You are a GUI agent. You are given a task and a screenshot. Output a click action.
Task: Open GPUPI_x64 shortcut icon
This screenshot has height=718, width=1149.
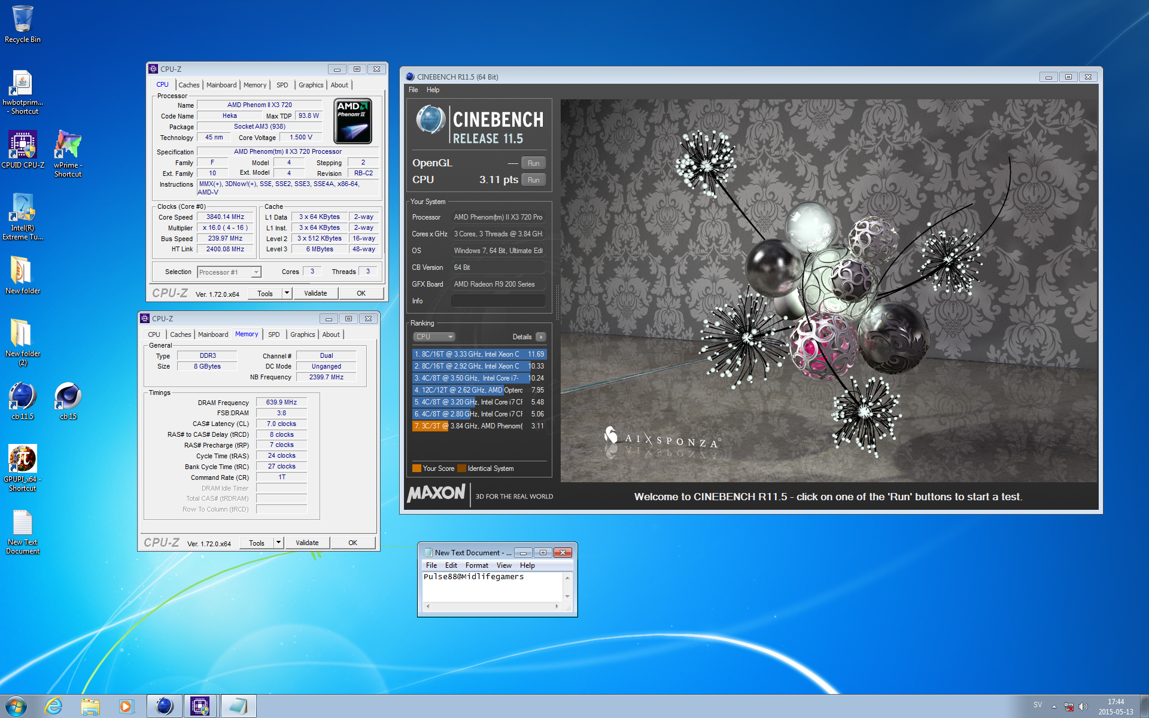[x=23, y=468]
